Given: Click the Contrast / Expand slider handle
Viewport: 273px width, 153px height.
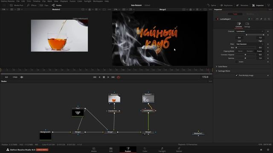Looking at the screenshot, I should point(245,55).
